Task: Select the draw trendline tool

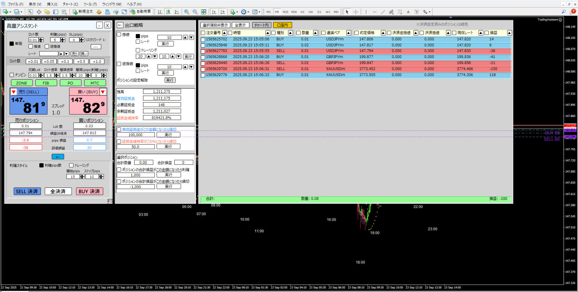Action: point(383,12)
